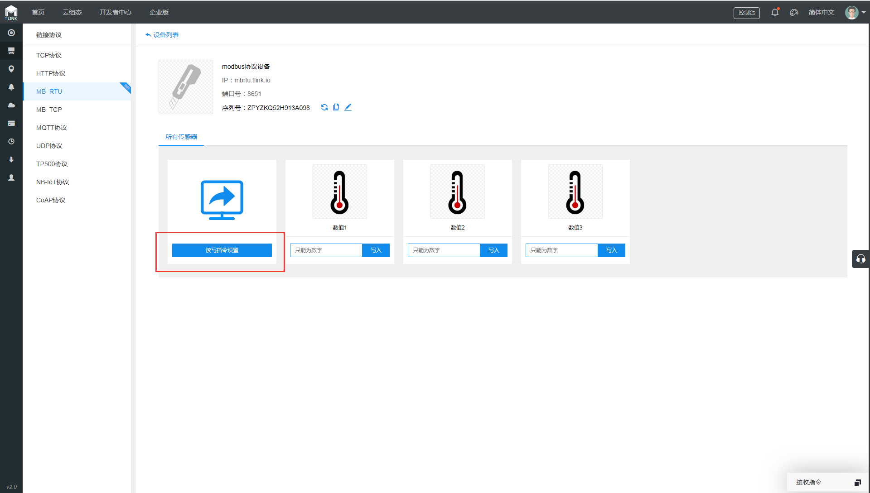
Task: Switch to the 所有传感器 tab
Action: pos(181,137)
